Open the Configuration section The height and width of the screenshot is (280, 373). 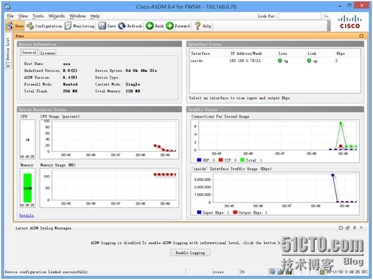click(44, 25)
